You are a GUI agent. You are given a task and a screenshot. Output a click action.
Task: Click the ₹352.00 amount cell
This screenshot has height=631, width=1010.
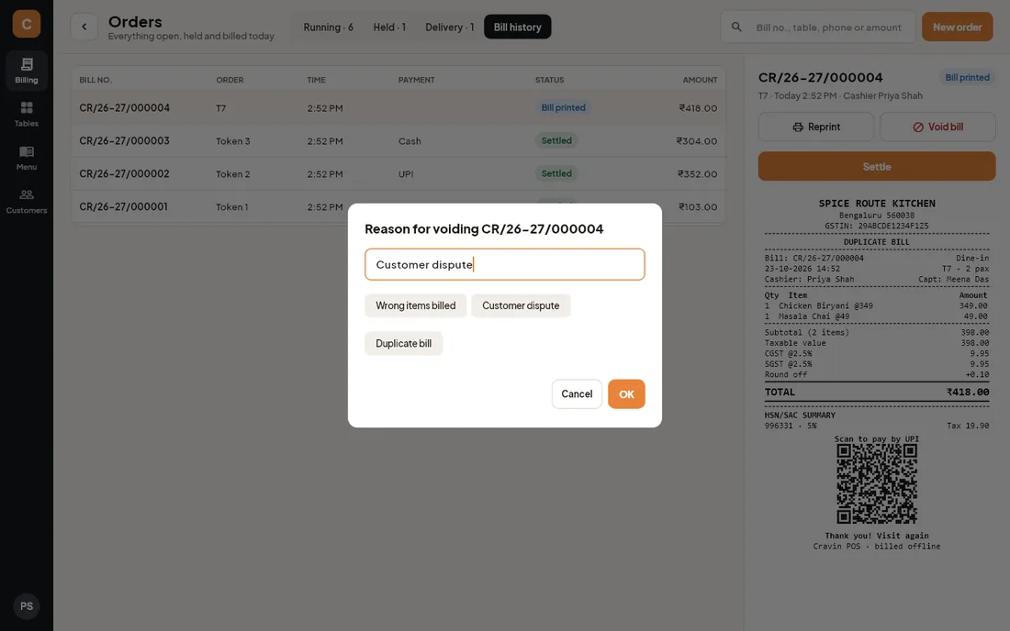697,173
